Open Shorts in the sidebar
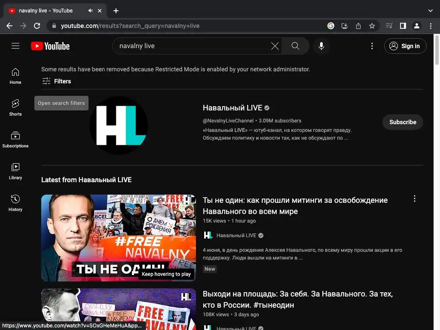This screenshot has width=440, height=330. [15, 108]
